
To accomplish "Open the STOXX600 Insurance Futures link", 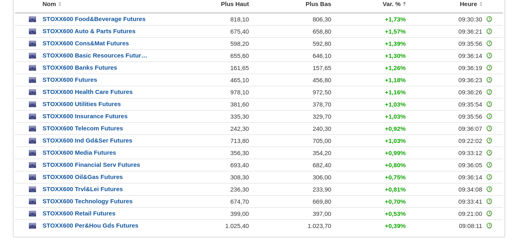I will click(x=85, y=116).
